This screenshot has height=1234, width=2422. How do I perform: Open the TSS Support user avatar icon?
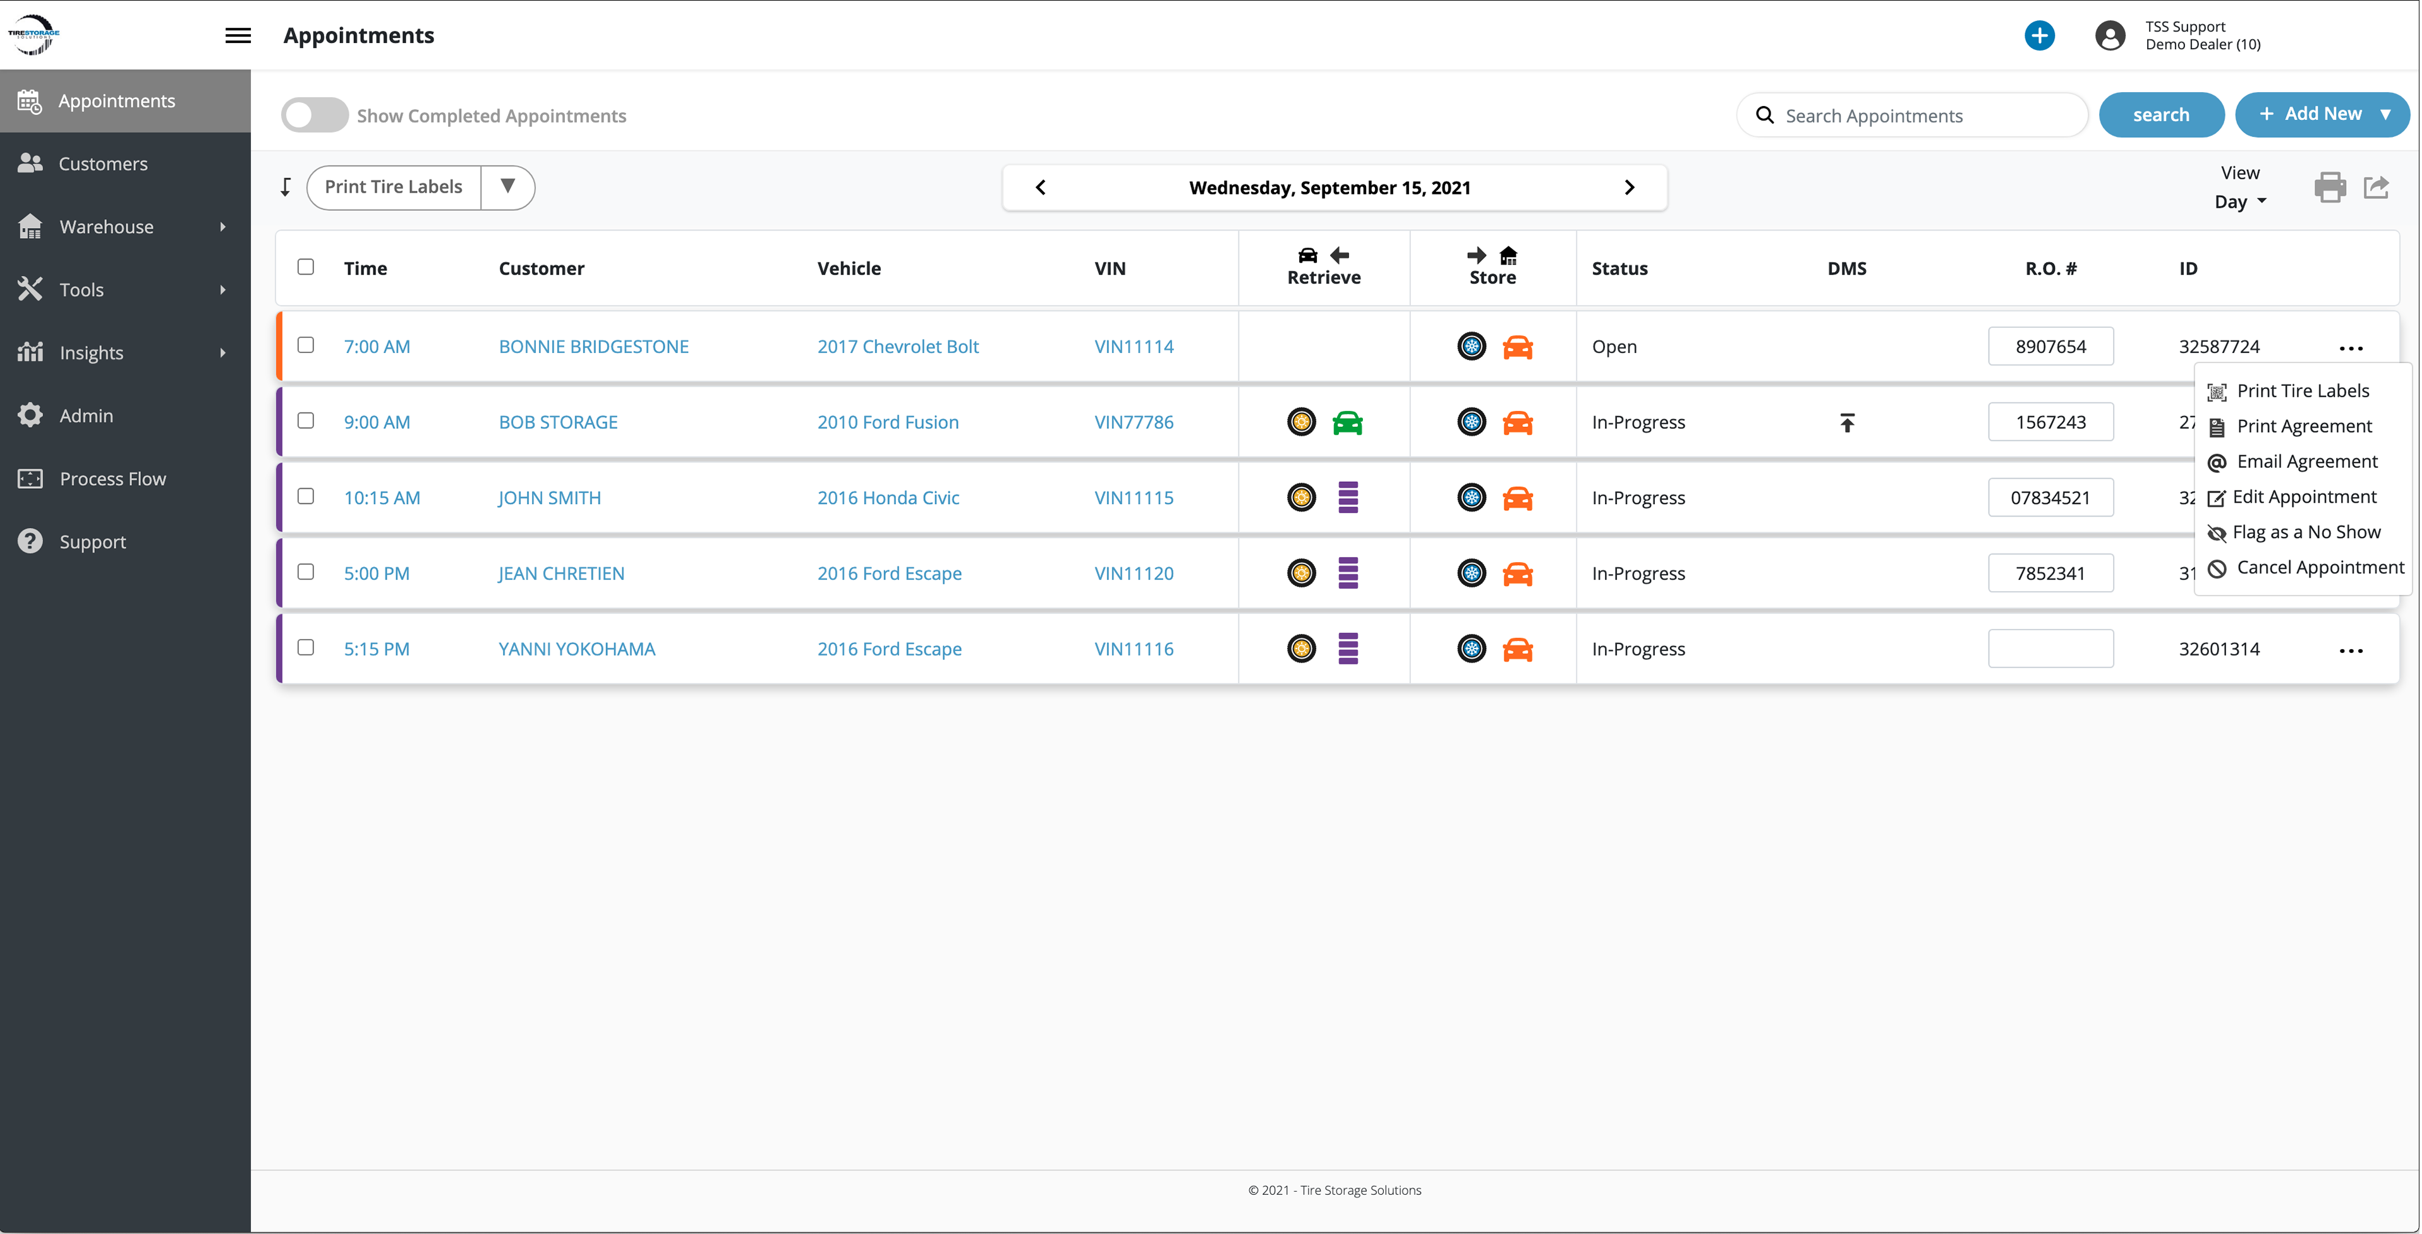click(2110, 36)
